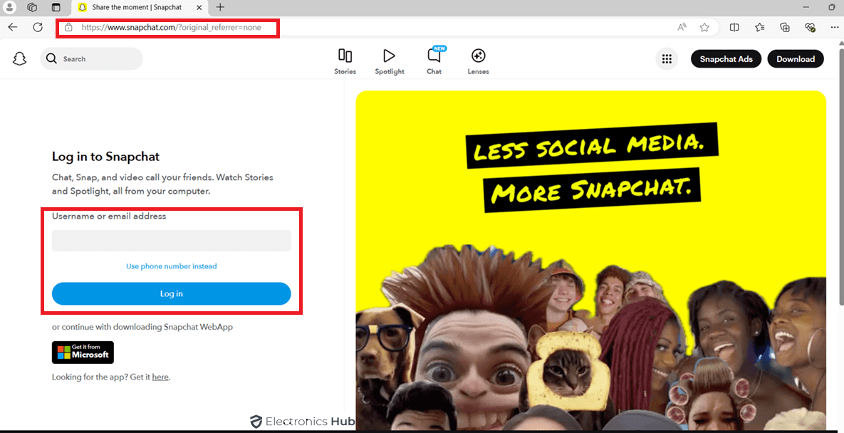Open the split screen feature
This screenshot has height=433, width=844.
coord(734,26)
